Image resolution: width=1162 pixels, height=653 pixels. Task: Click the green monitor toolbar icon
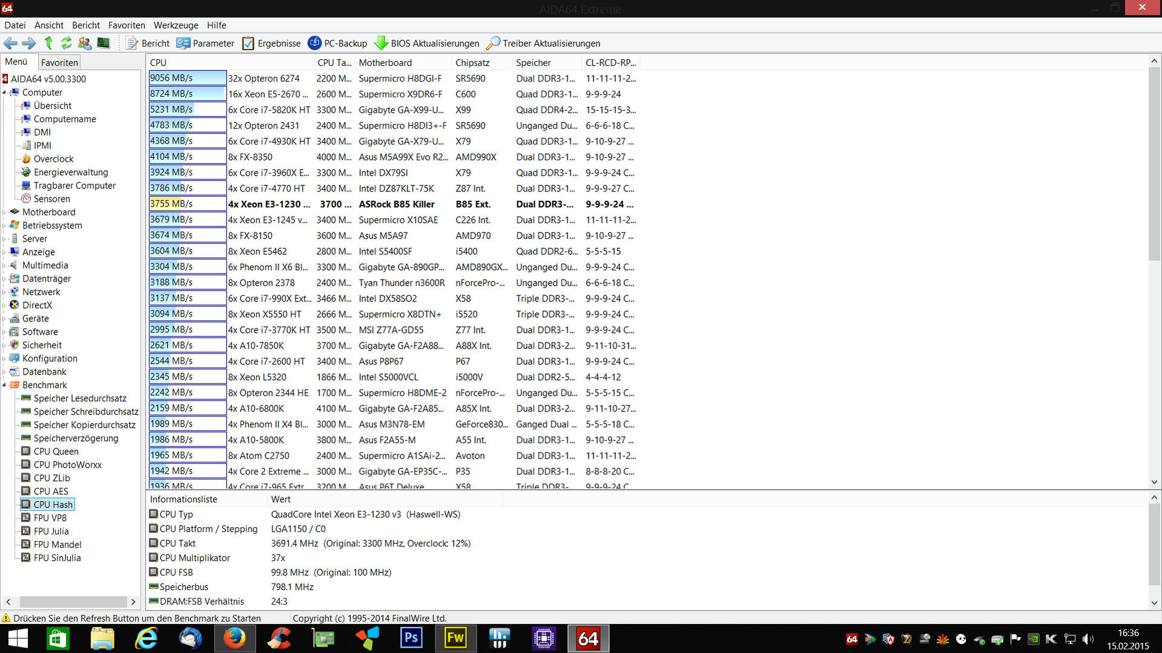(104, 43)
